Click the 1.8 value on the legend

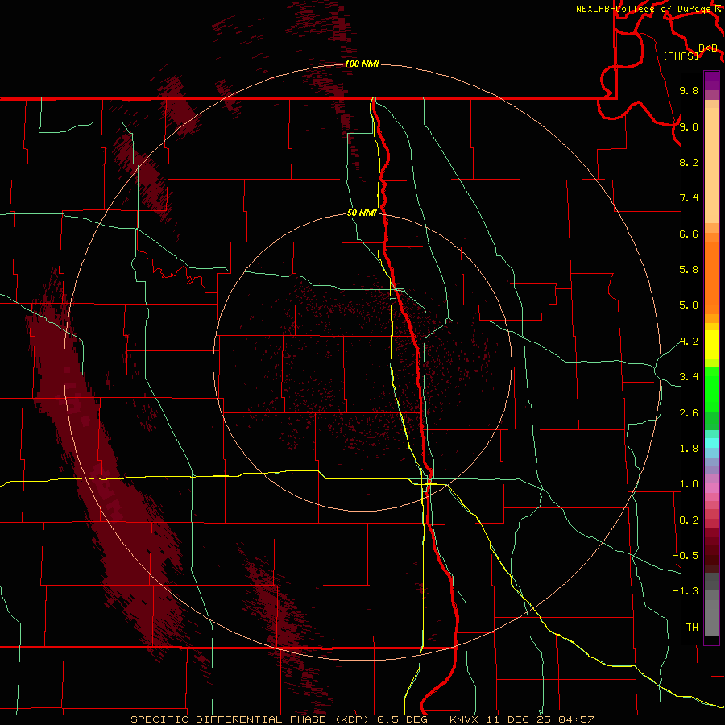tap(689, 449)
